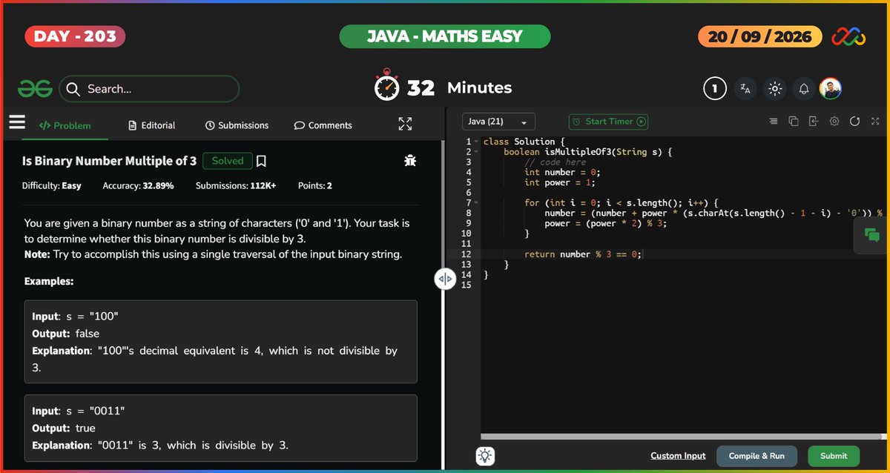This screenshot has width=890, height=473.
Task: Click the exit/import arrow icon in editor toolbar
Action: pos(814,121)
